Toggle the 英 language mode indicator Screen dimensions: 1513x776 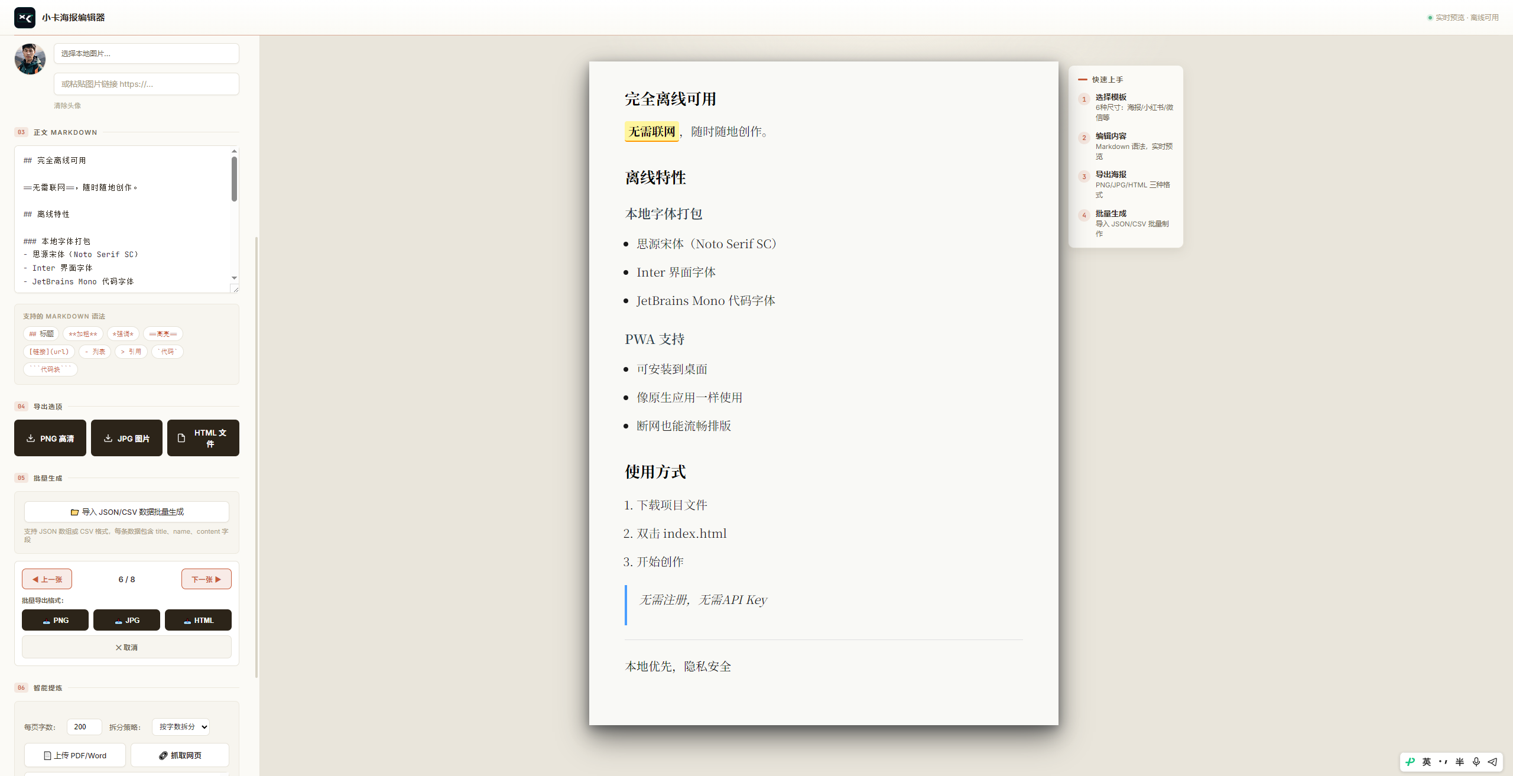coord(1427,762)
